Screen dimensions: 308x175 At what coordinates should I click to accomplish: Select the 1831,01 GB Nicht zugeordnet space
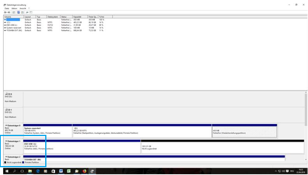tap(223, 147)
